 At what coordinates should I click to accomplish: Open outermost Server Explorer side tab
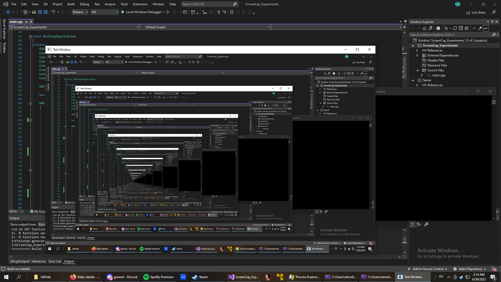click(4, 29)
